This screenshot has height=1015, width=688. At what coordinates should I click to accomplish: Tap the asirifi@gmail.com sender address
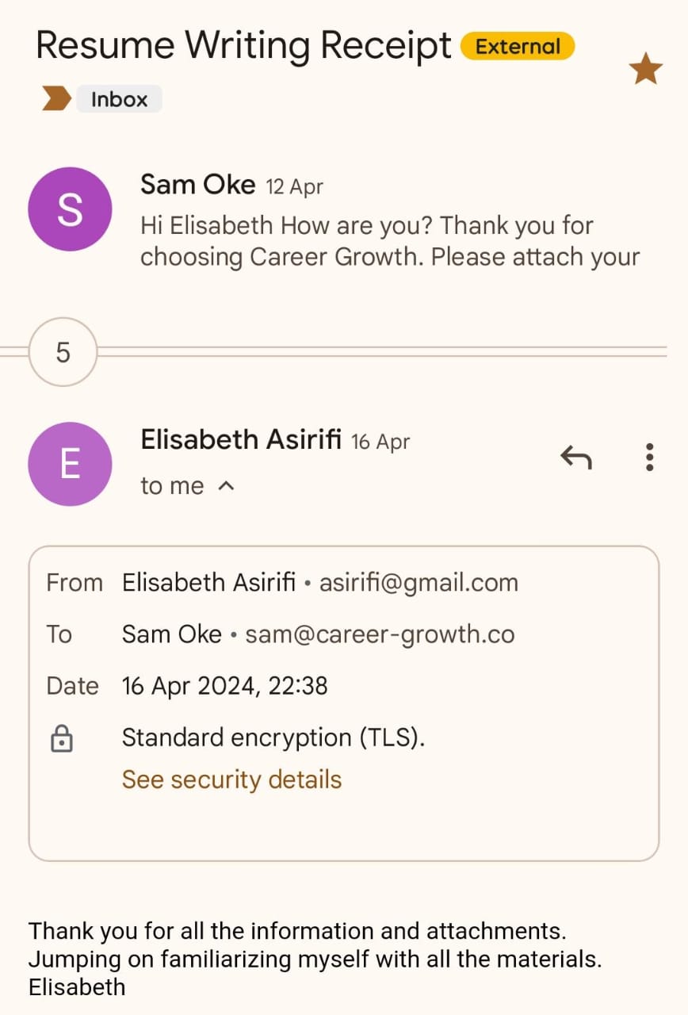418,583
